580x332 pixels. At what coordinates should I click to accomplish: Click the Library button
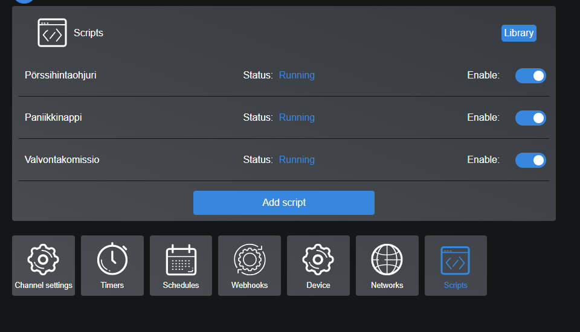click(518, 33)
